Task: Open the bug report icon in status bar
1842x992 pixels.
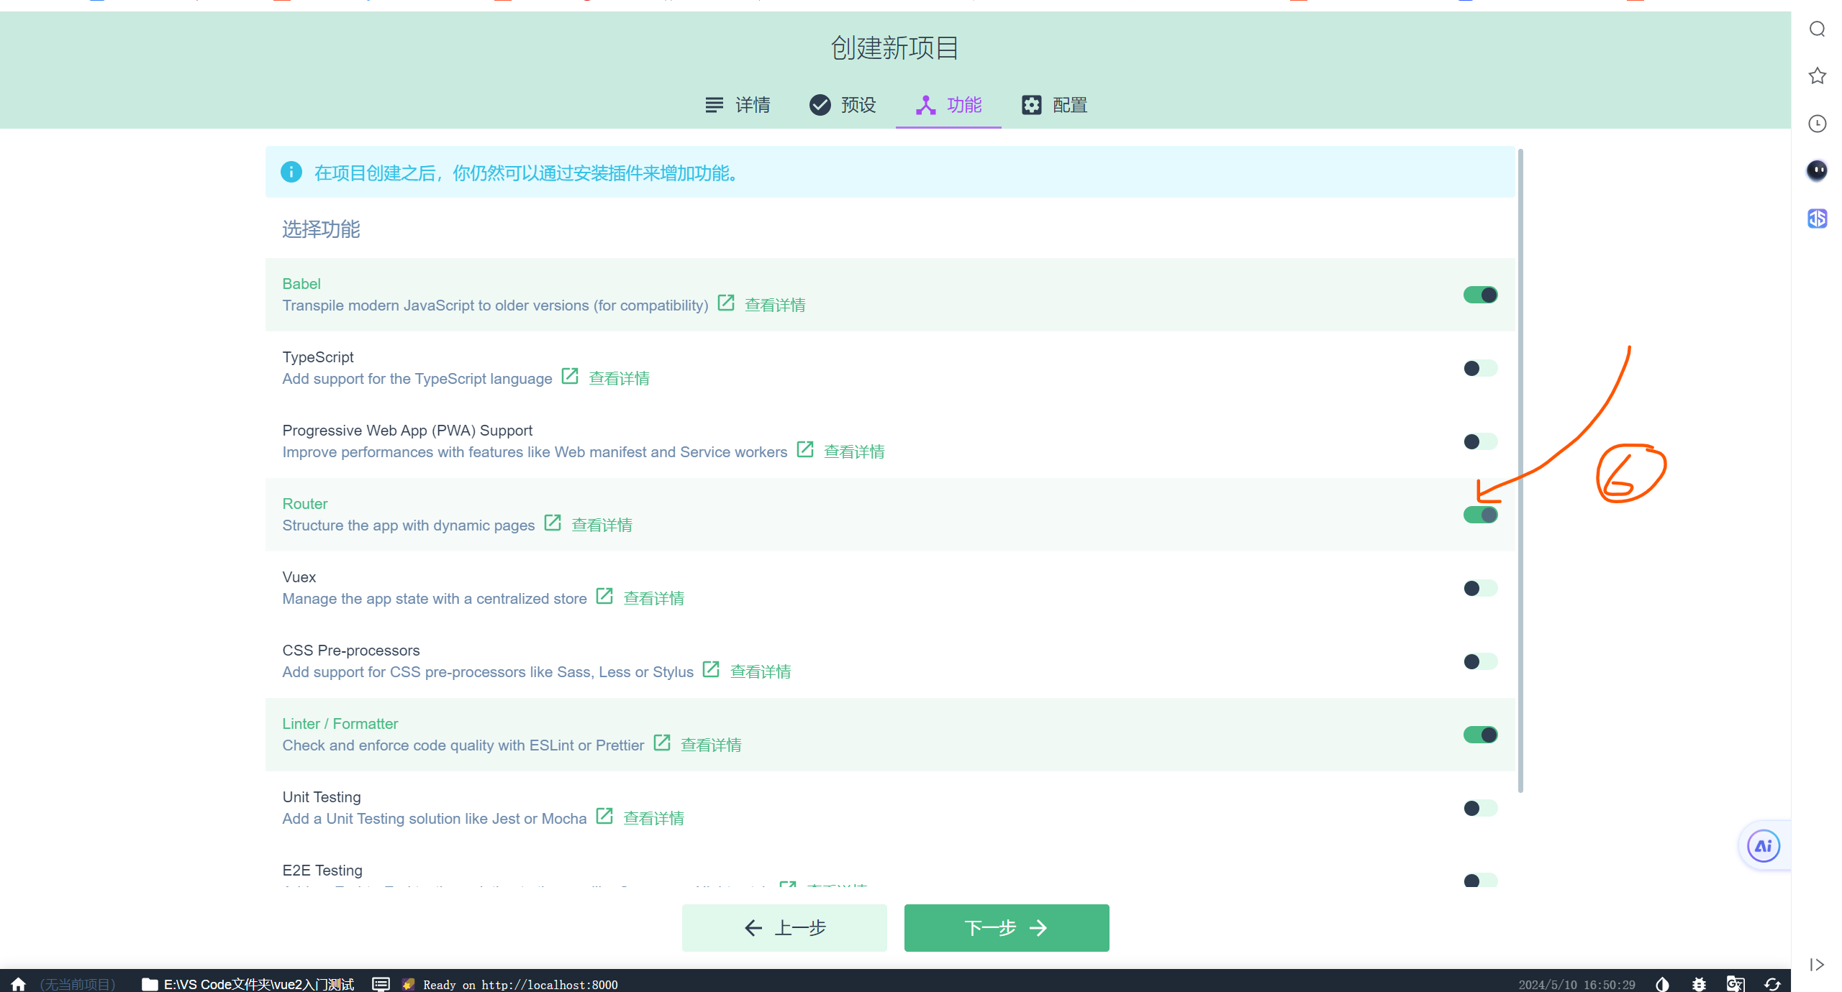Action: 1699,984
